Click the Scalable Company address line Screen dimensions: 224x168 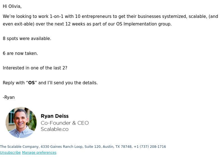click(x=83, y=147)
